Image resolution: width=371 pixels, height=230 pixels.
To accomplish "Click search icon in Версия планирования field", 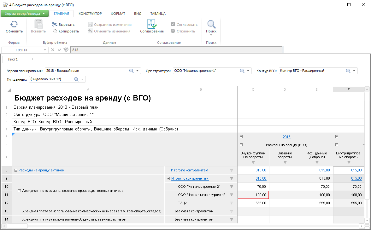I will pos(132,71).
